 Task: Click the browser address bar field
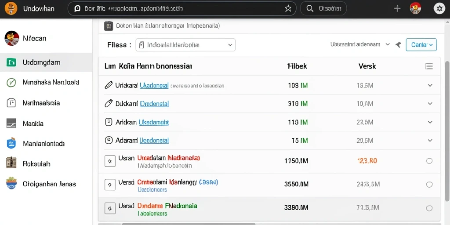[181, 9]
